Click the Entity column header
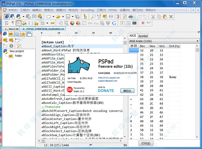This screenshot has height=149, width=202. [174, 46]
